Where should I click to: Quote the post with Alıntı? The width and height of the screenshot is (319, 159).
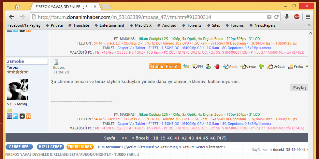230,66
